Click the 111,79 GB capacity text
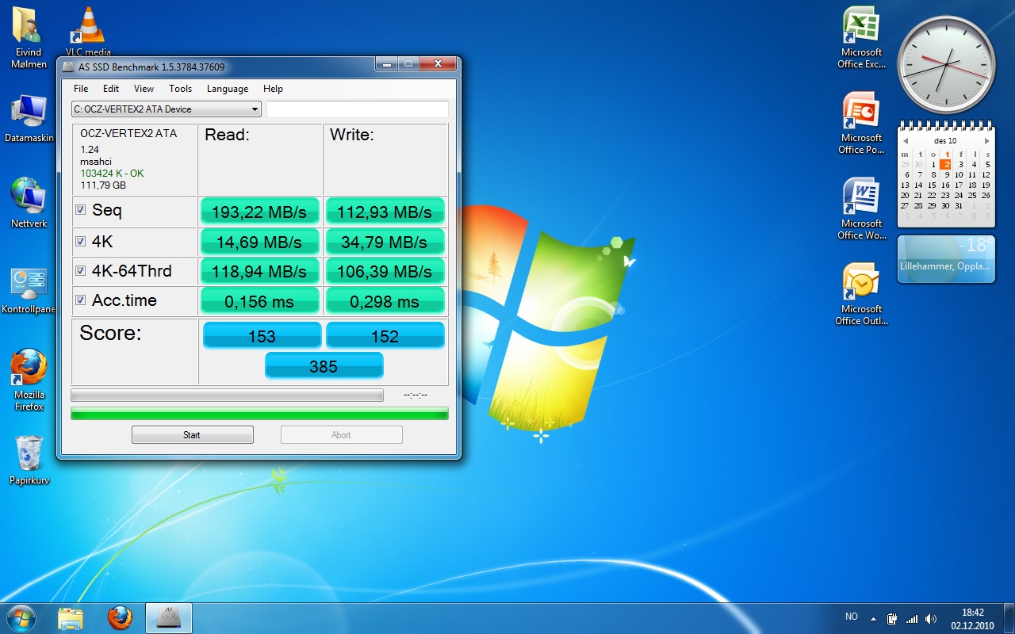The height and width of the screenshot is (634, 1015). 103,185
